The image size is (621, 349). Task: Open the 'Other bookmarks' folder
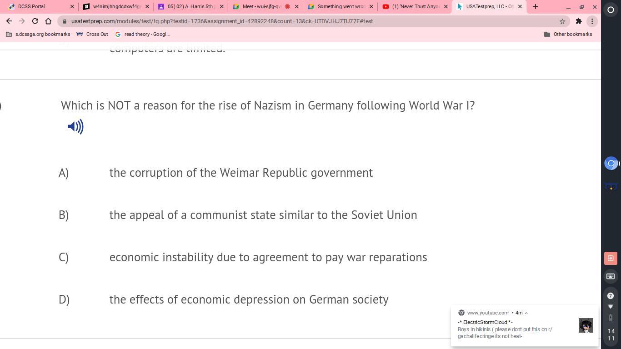(x=568, y=34)
